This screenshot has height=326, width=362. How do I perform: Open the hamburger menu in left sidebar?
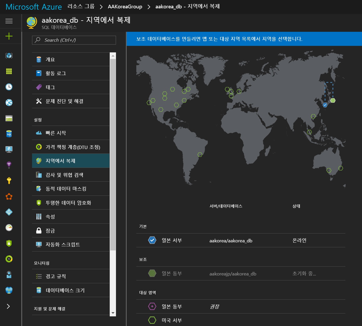coord(9,21)
